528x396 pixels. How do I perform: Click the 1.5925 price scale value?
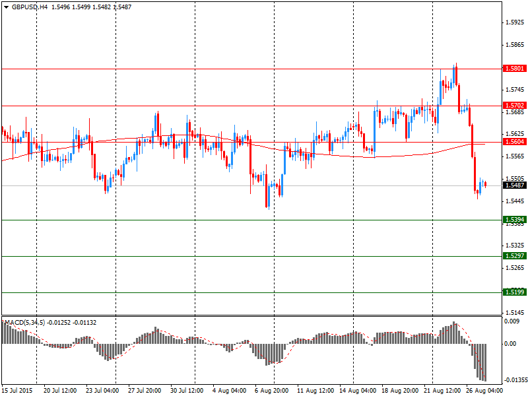point(515,22)
